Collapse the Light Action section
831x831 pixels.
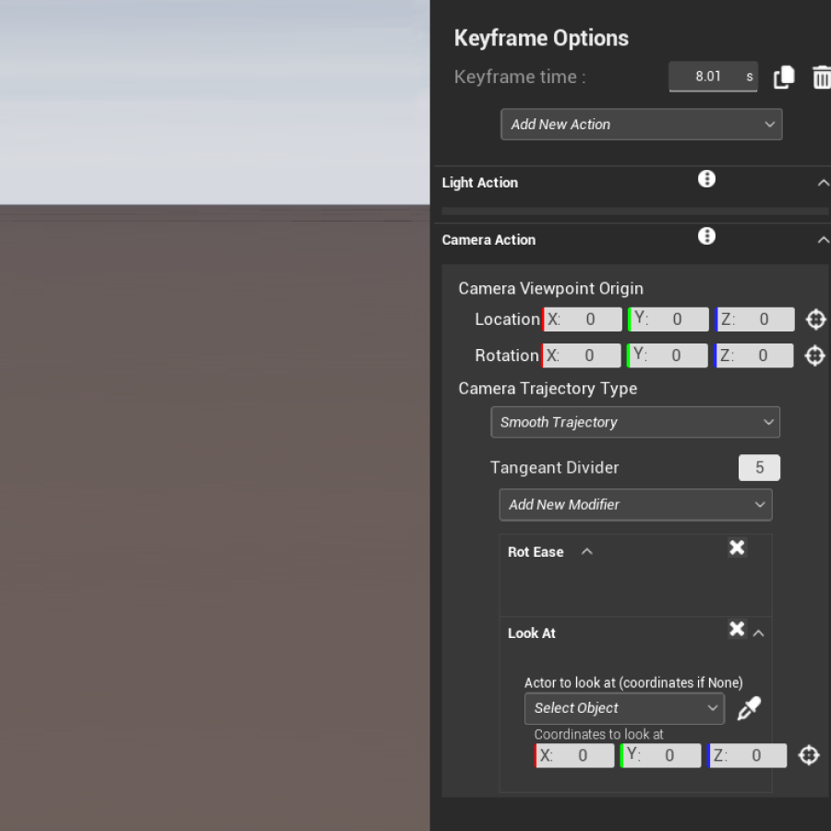pos(823,183)
